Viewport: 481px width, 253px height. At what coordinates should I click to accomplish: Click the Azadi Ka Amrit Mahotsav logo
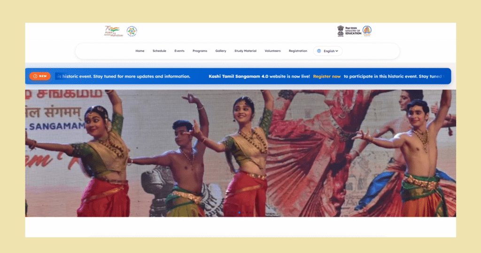114,31
